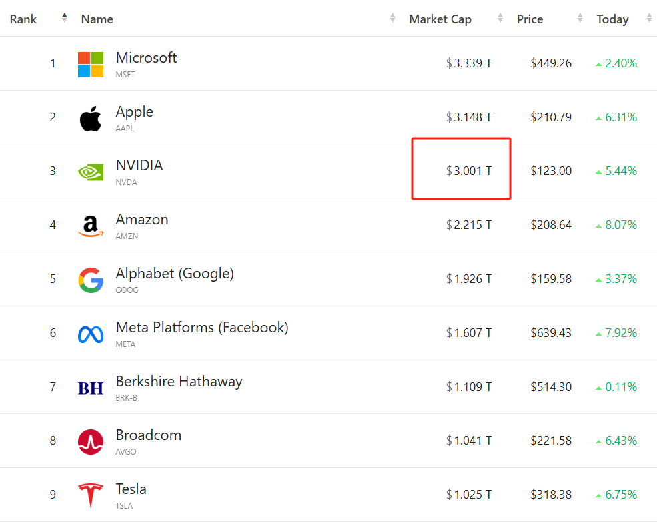Click the Berkshire Hathaway BH logo
Image resolution: width=657 pixels, height=522 pixels.
(91, 388)
